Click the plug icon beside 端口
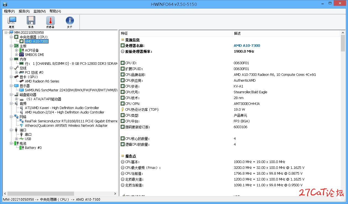Viewport: 348px width, 204px height. click(x=17, y=130)
